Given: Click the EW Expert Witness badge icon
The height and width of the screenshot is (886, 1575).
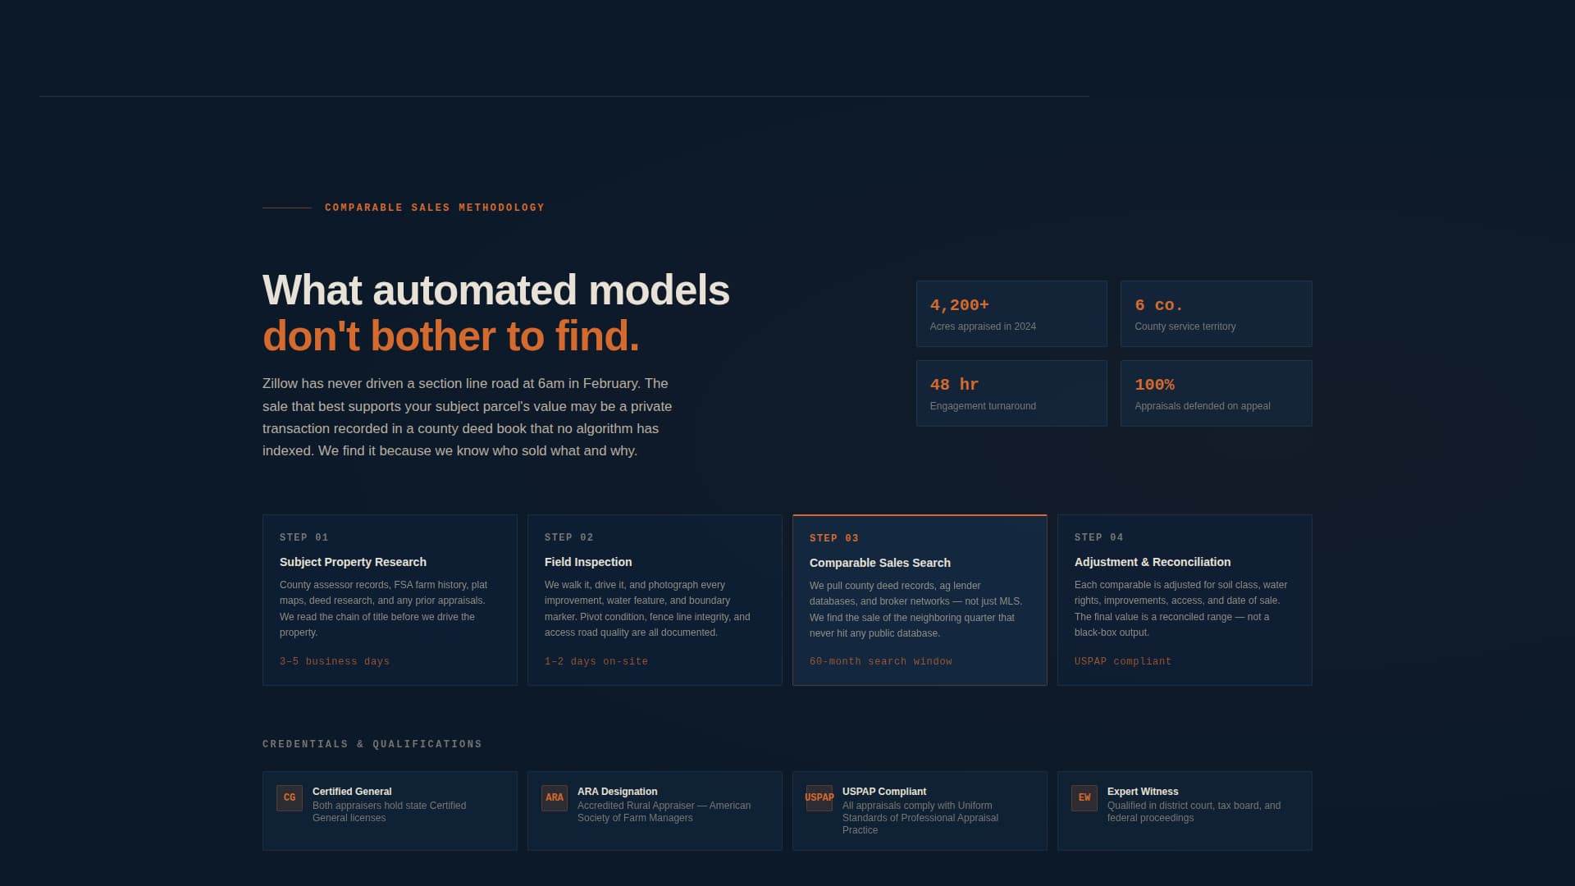Looking at the screenshot, I should [x=1084, y=797].
